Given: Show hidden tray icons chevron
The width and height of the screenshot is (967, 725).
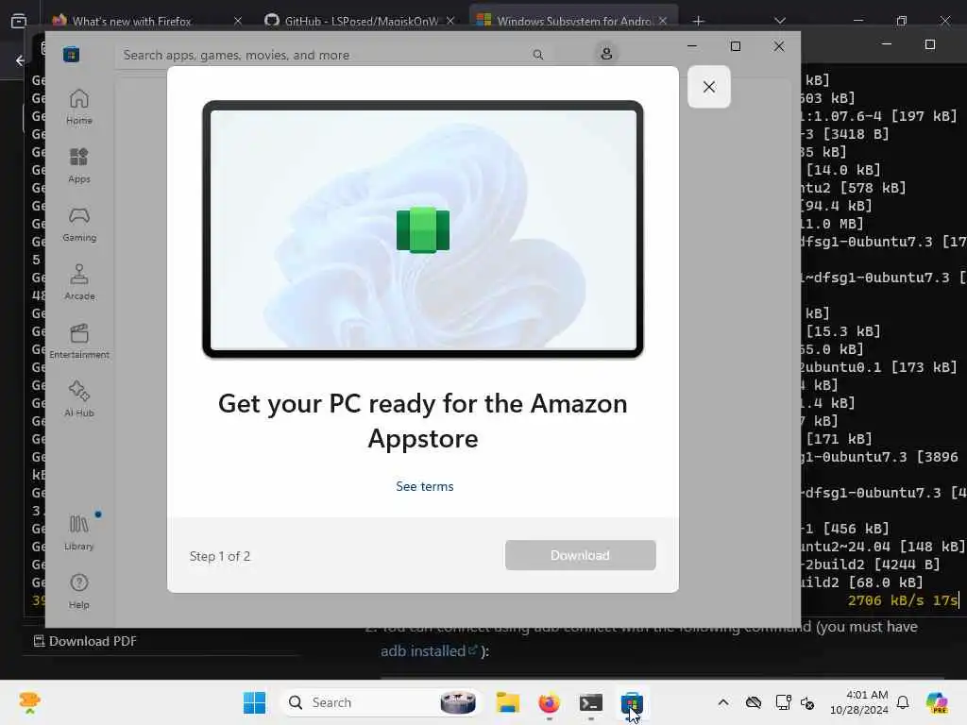Looking at the screenshot, I should click(723, 702).
